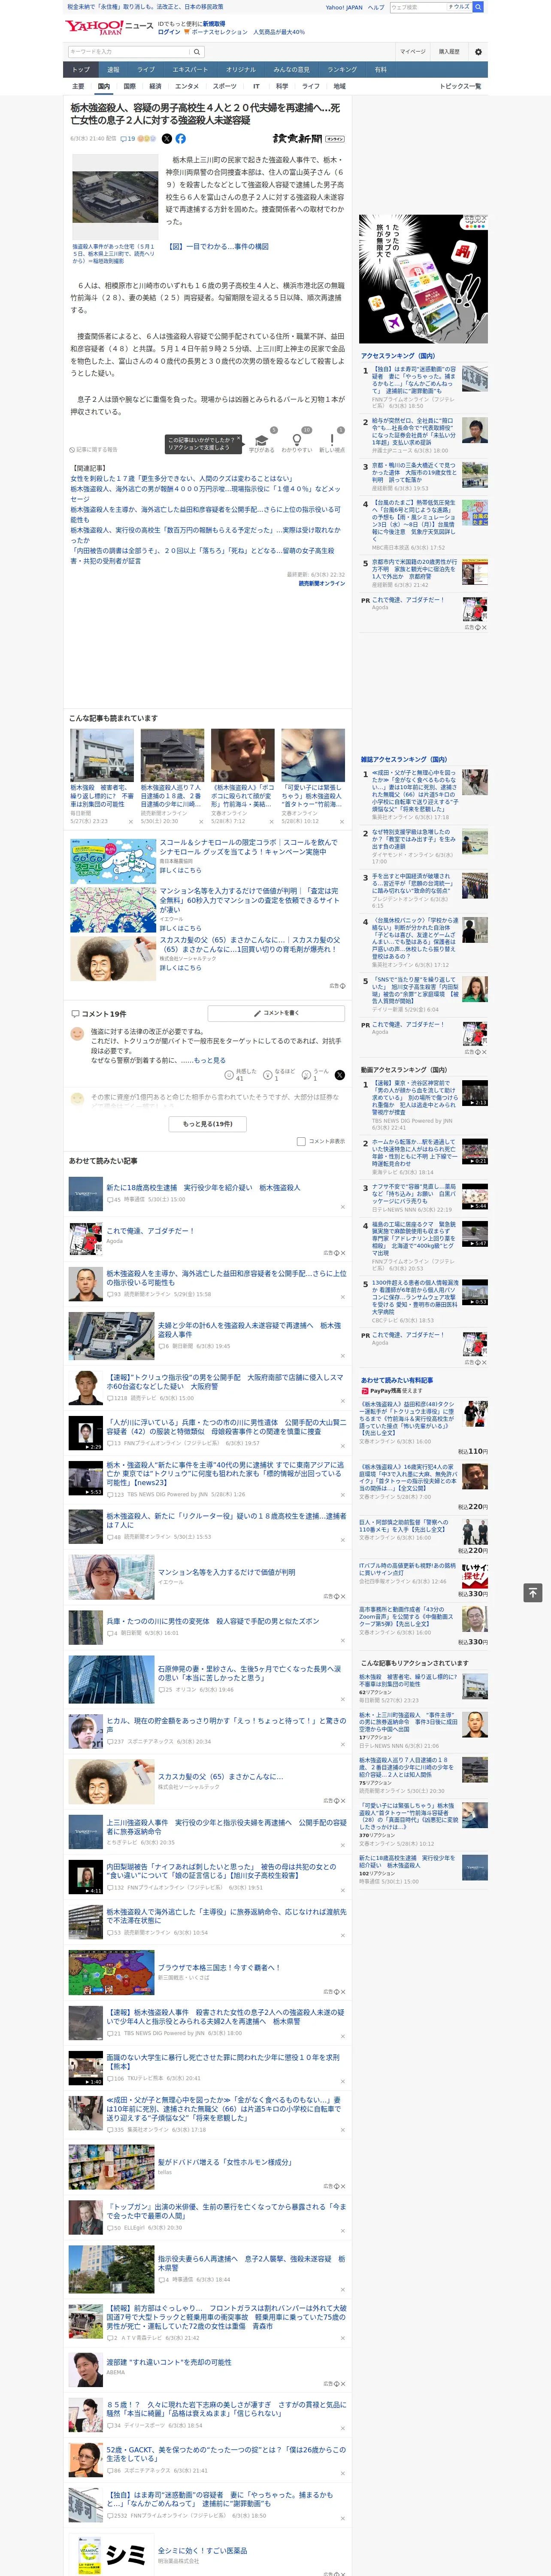Open the first commenter's avatar
Screen dimensions: 551x2576
click(x=77, y=1033)
